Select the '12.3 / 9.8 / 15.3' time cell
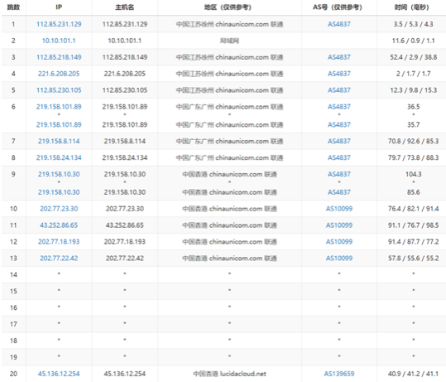This screenshot has width=446, height=382. [413, 90]
